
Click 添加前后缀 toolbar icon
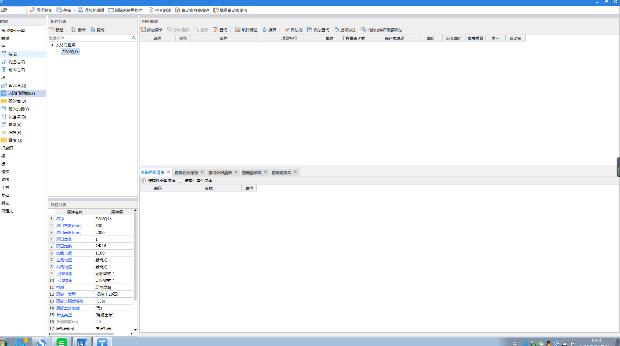point(81,10)
